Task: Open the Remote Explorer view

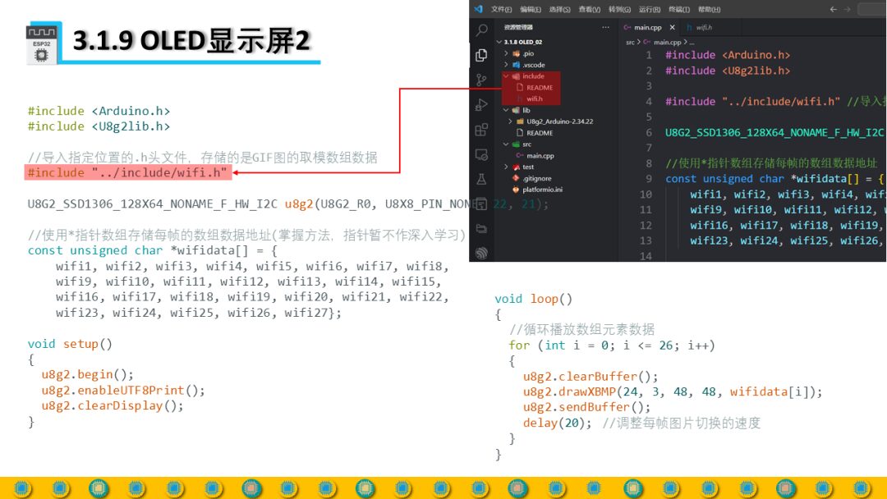Action: click(x=481, y=155)
